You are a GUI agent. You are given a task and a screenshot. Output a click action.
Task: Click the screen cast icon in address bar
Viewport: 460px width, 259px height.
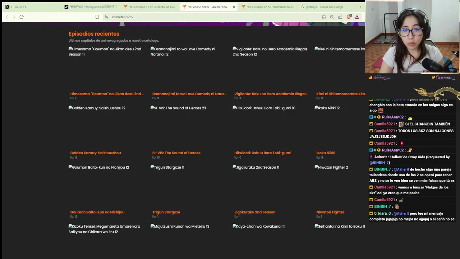pyautogui.click(x=323, y=17)
